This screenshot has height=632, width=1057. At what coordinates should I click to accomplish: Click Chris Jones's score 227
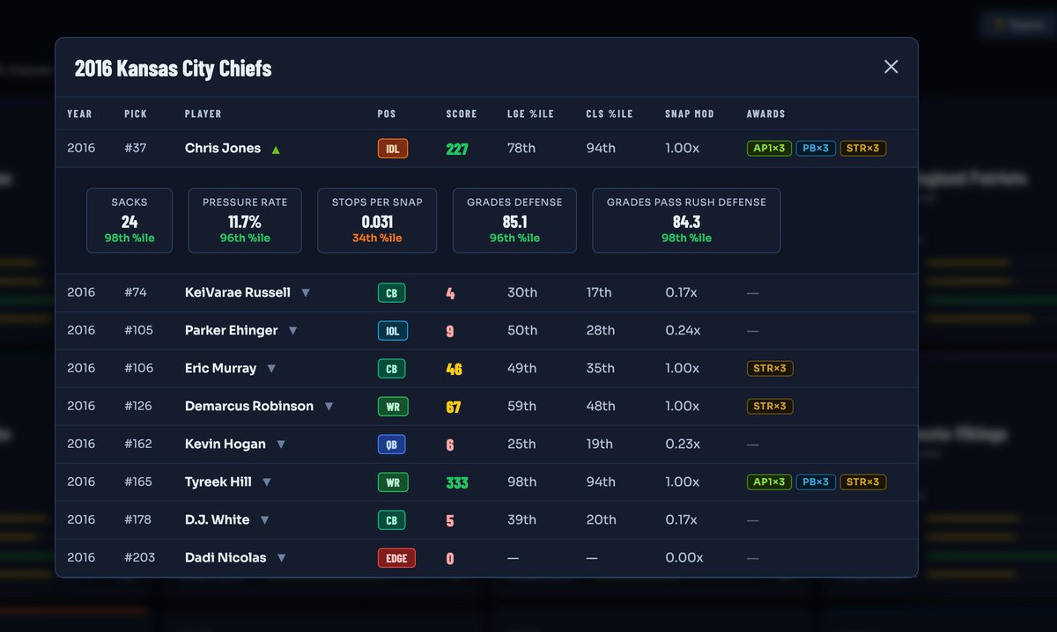(x=457, y=149)
